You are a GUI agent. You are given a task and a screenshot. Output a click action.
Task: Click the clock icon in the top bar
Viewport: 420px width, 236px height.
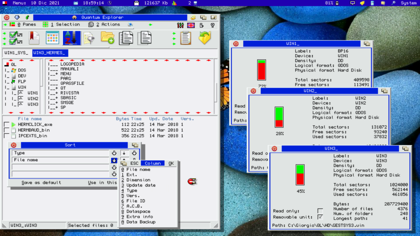point(110,3)
